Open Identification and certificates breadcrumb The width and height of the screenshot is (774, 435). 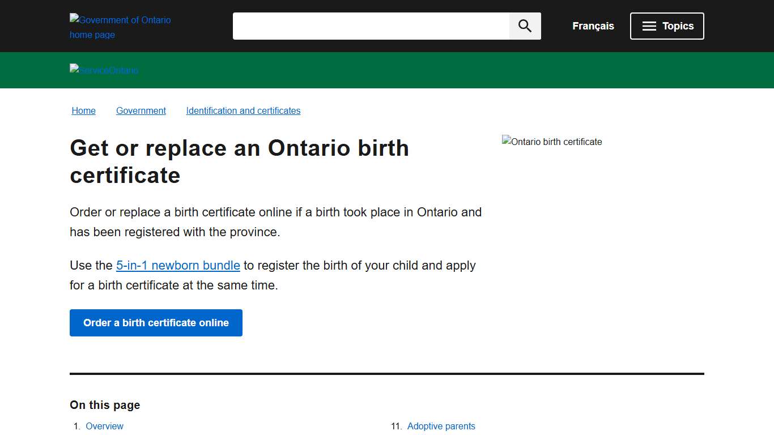click(243, 110)
